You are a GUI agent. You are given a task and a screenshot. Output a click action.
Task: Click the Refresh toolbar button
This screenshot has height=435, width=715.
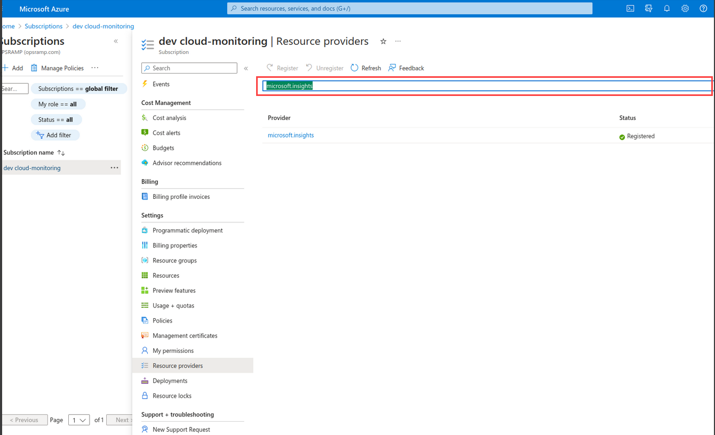point(366,68)
